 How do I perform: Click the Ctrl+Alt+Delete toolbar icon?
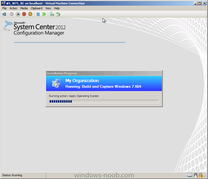[4, 14]
